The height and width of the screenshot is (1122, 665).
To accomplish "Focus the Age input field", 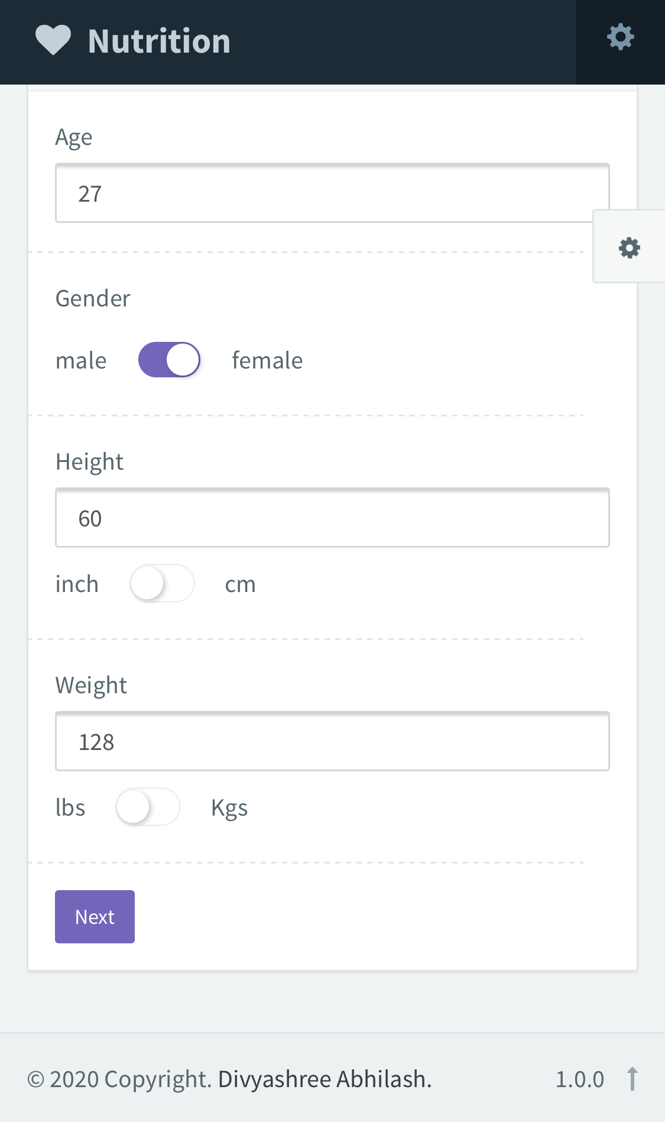I will pos(332,193).
